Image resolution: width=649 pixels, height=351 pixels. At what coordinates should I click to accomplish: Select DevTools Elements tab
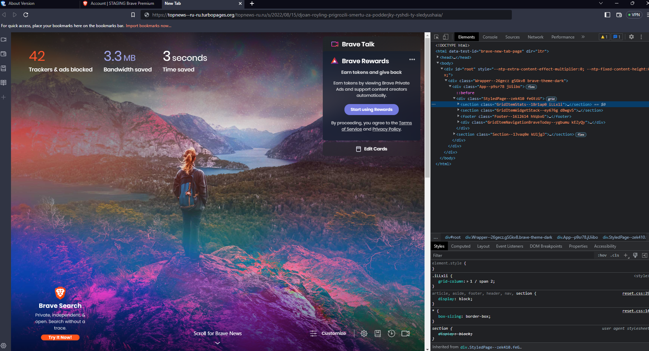(466, 37)
